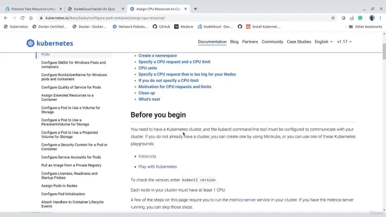Expand the v1.17 version dropdown
This screenshot has width=386, height=217.
[344, 42]
